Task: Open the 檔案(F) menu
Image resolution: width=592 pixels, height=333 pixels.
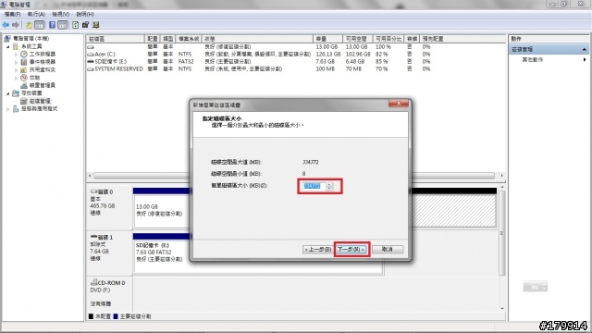Action: [x=12, y=15]
